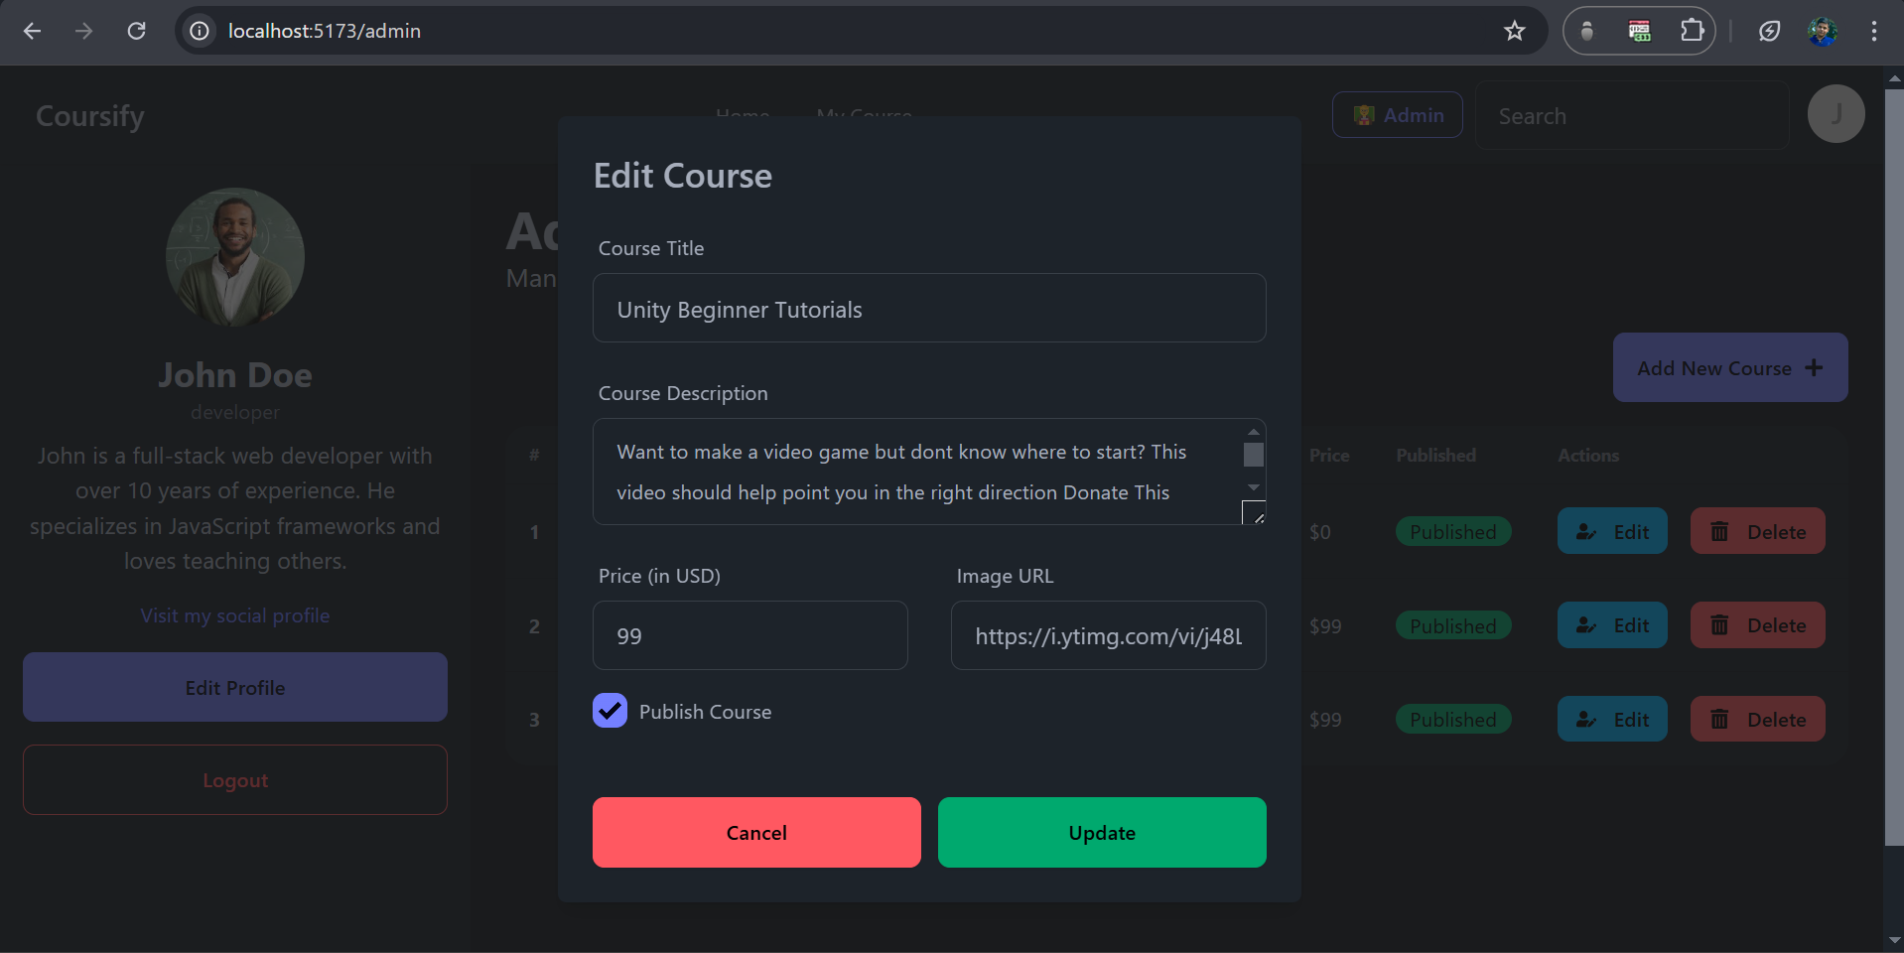The width and height of the screenshot is (1904, 953).
Task: Log out using the Logout button
Action: click(235, 780)
